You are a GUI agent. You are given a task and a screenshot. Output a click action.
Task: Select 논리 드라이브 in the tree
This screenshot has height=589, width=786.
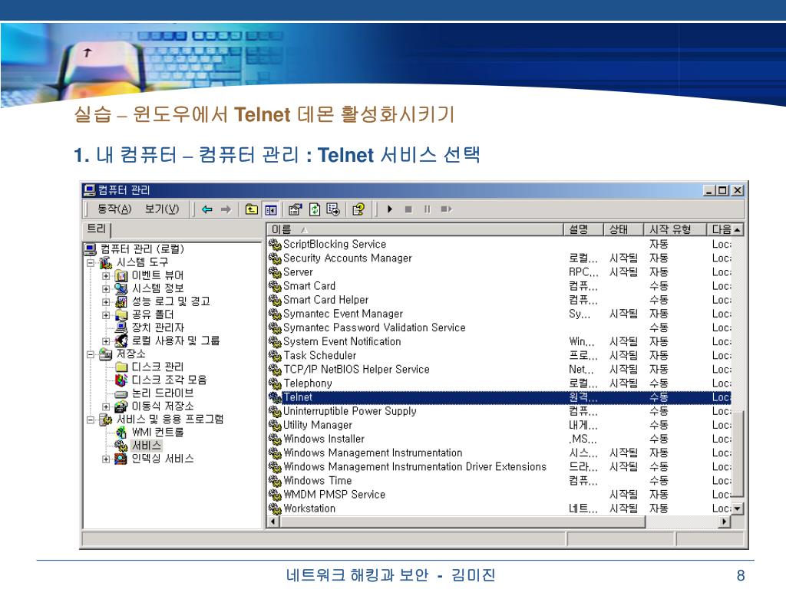(162, 393)
